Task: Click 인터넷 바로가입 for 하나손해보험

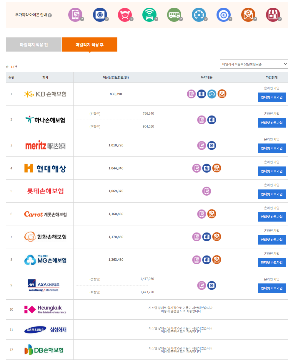Action: pyautogui.click(x=272, y=123)
